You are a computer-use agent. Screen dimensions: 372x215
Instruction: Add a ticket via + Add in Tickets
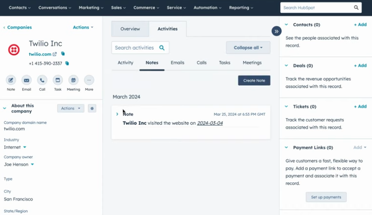[360, 107]
